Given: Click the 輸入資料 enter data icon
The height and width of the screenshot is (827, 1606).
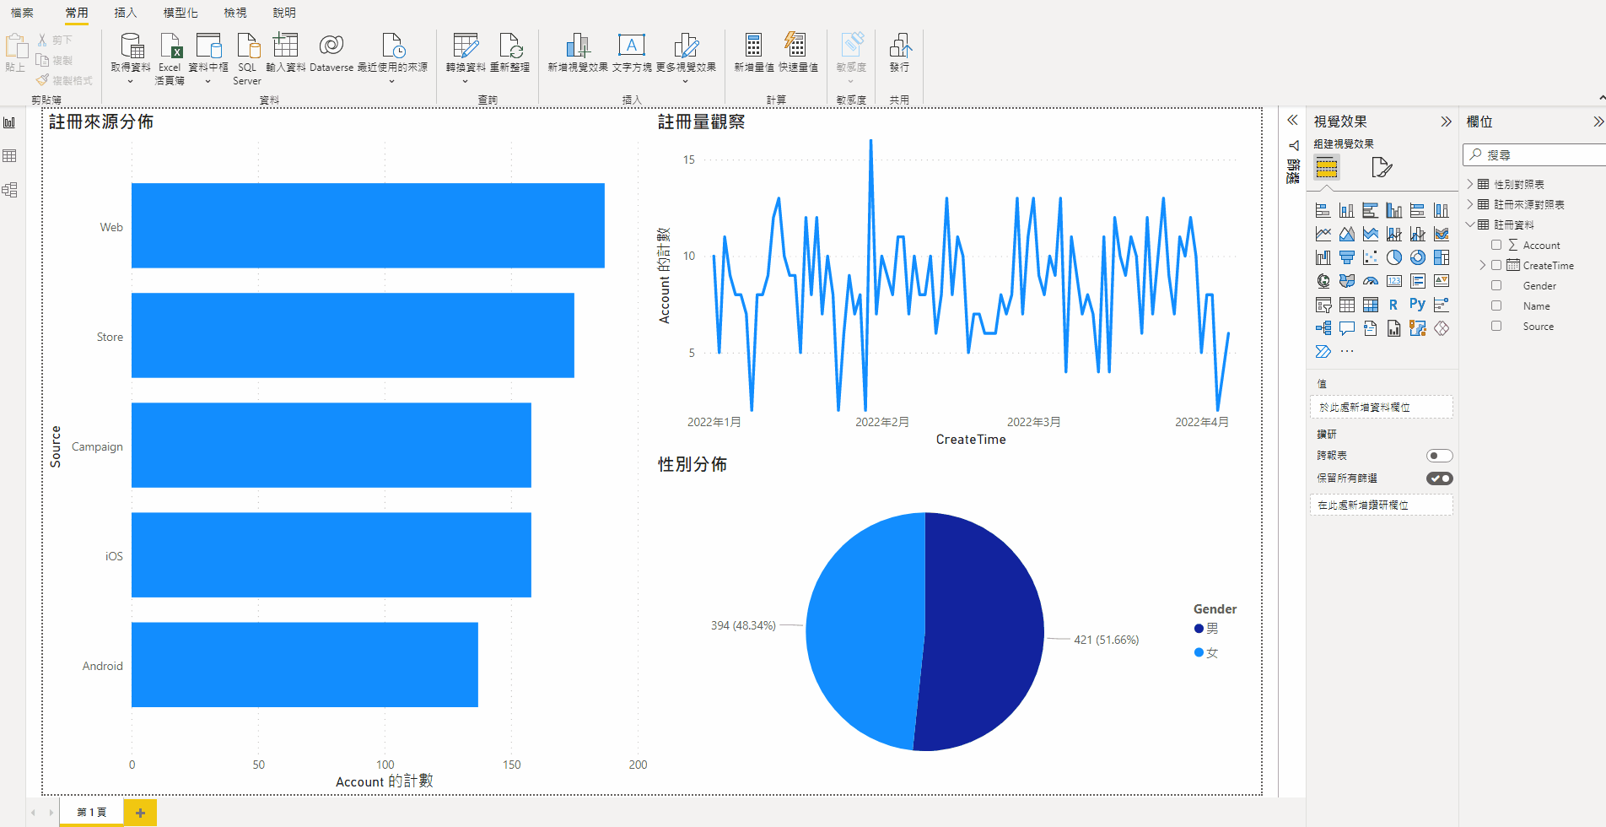Looking at the screenshot, I should [x=286, y=46].
